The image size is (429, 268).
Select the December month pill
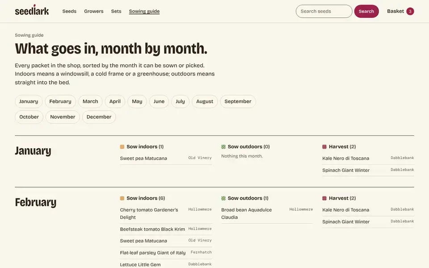tap(99, 117)
